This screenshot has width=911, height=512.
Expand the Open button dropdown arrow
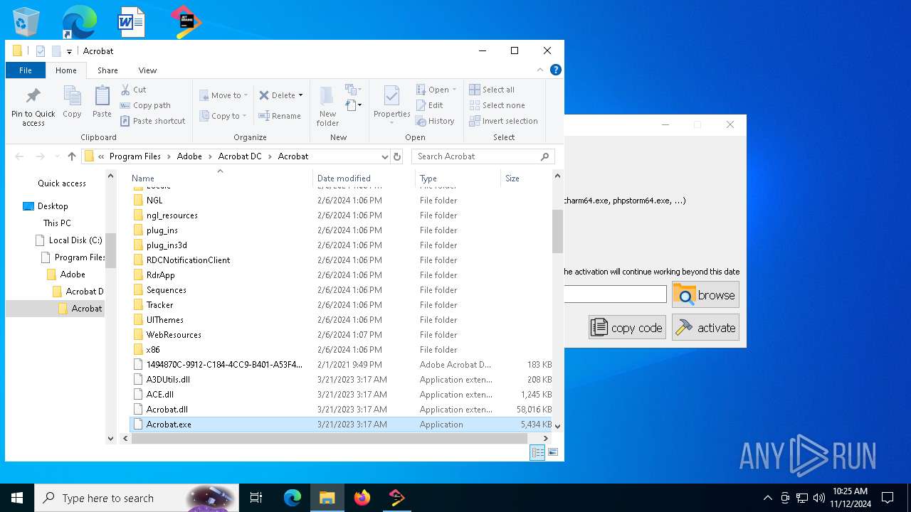454,90
